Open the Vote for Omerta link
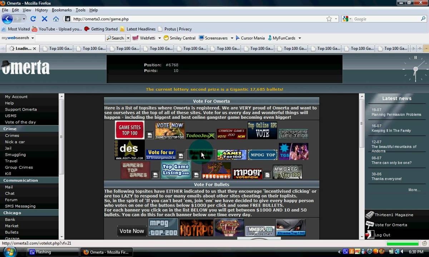 pyautogui.click(x=390, y=225)
